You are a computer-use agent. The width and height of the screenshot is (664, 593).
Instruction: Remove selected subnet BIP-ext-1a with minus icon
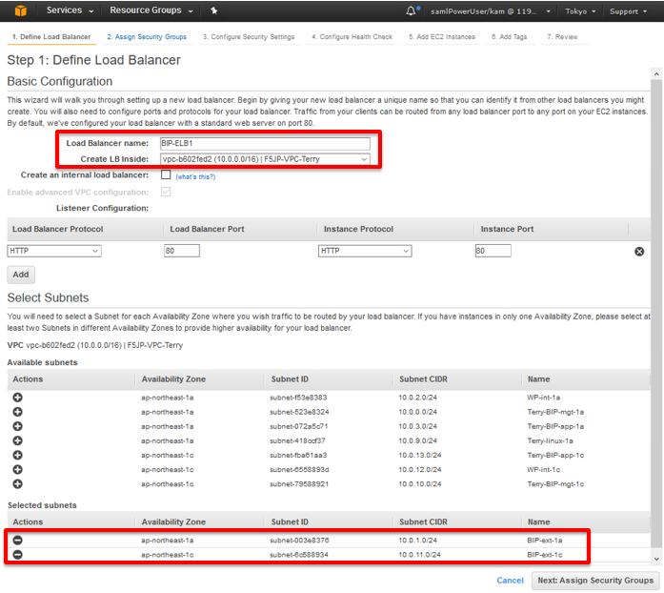(x=17, y=540)
